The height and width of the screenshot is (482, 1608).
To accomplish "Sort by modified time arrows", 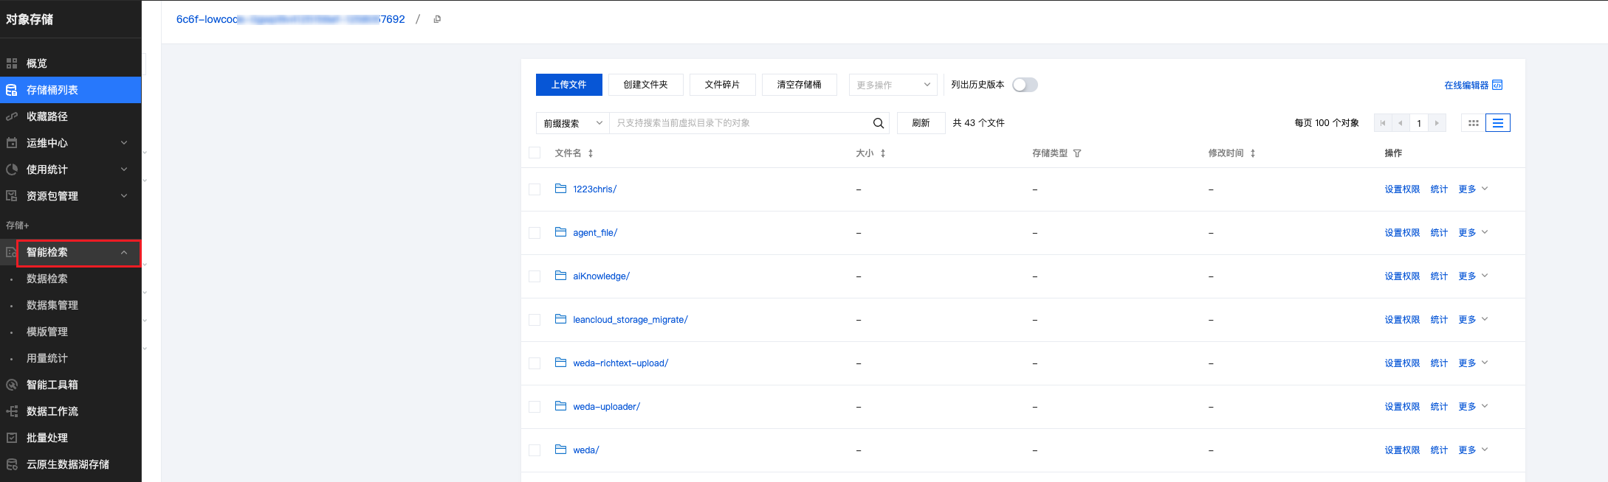I will (x=1253, y=153).
